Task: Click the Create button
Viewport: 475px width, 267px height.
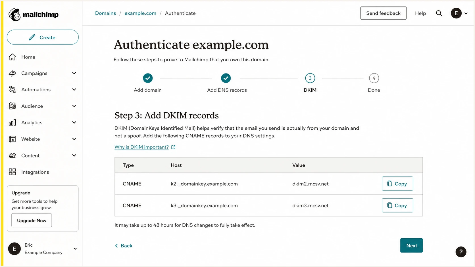Action: click(x=43, y=37)
